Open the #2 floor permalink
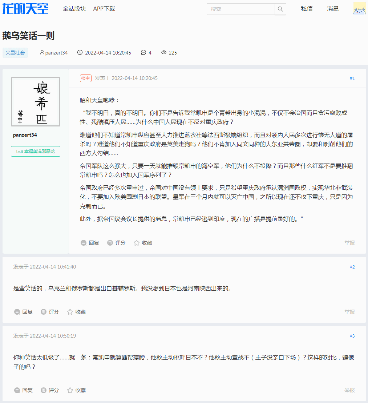 [352, 267]
